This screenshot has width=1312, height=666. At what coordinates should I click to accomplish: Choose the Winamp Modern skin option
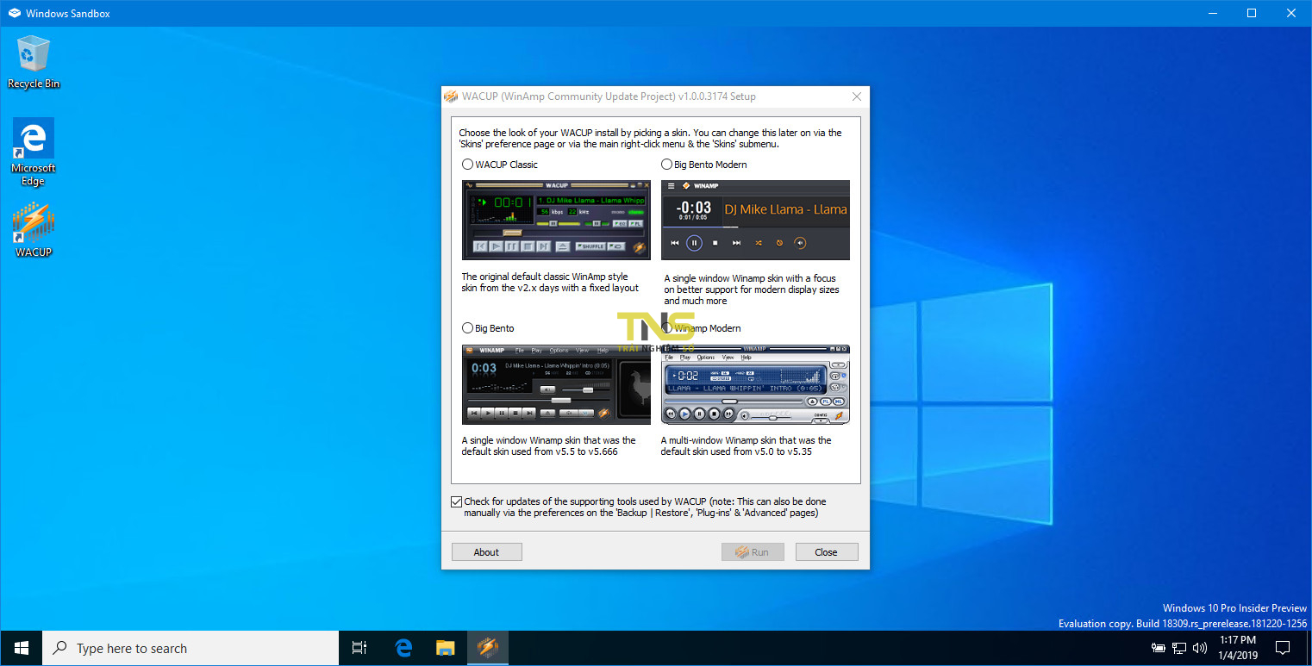(x=666, y=328)
